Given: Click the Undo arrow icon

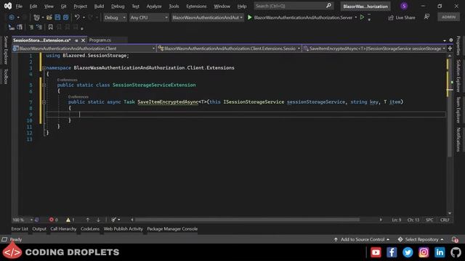Looking at the screenshot, I should (77, 17).
